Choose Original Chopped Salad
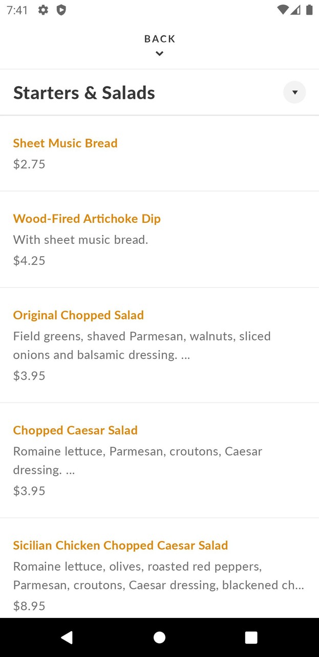Screen dimensions: 319x657 point(78,315)
